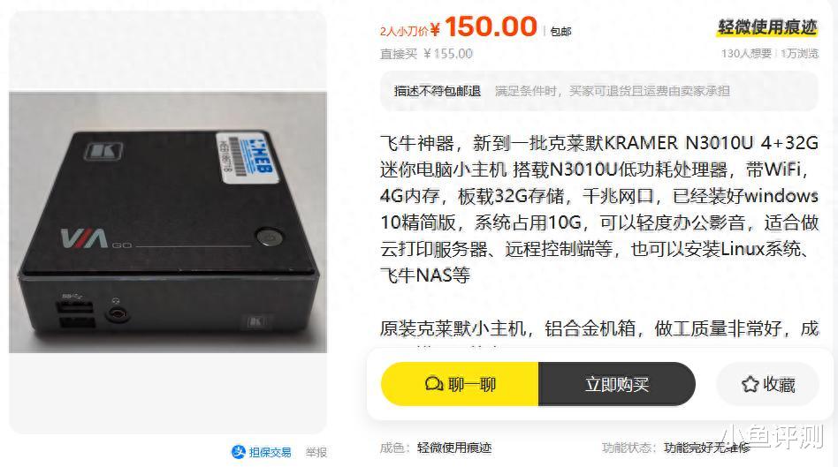The height and width of the screenshot is (467, 838).
Task: Open the 描述不符包邮退 policy banner
Action: 599,91
